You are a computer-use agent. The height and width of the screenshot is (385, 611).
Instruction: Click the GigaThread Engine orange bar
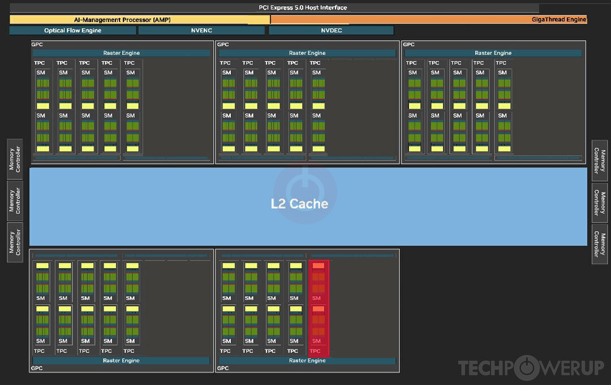click(x=429, y=19)
